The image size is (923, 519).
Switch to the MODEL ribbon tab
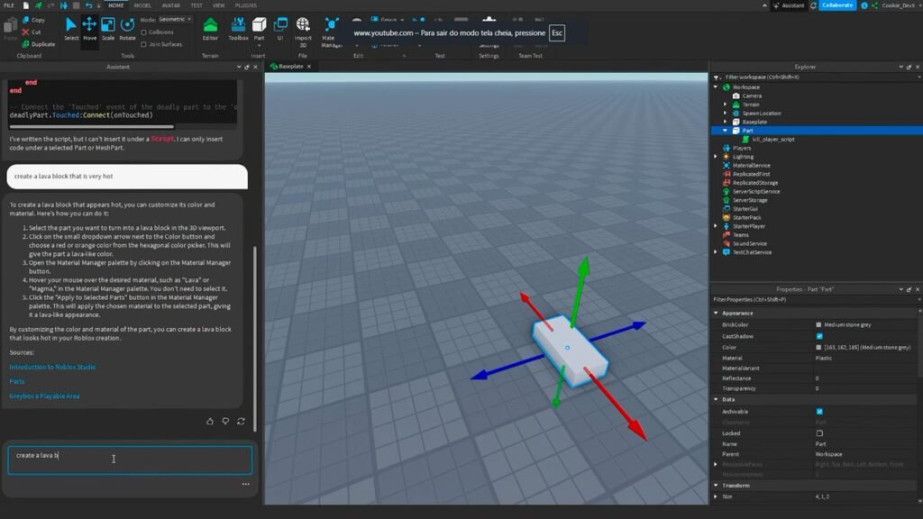coord(142,5)
